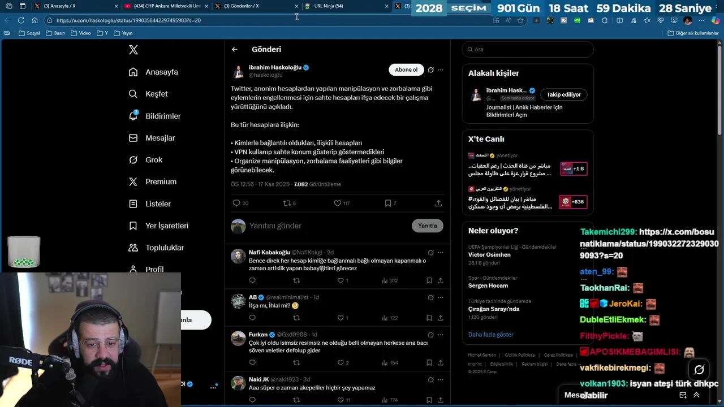Click the address bar URL
The image size is (724, 407).
(x=128, y=20)
